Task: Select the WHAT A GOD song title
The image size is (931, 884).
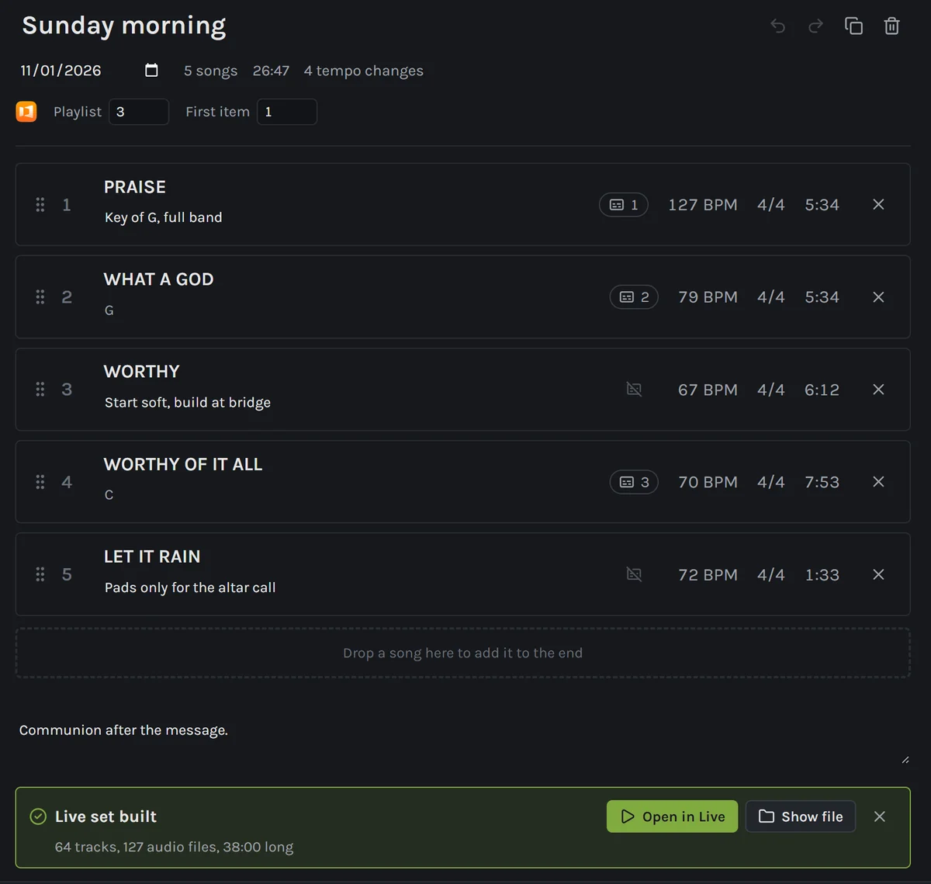Action: (159, 279)
